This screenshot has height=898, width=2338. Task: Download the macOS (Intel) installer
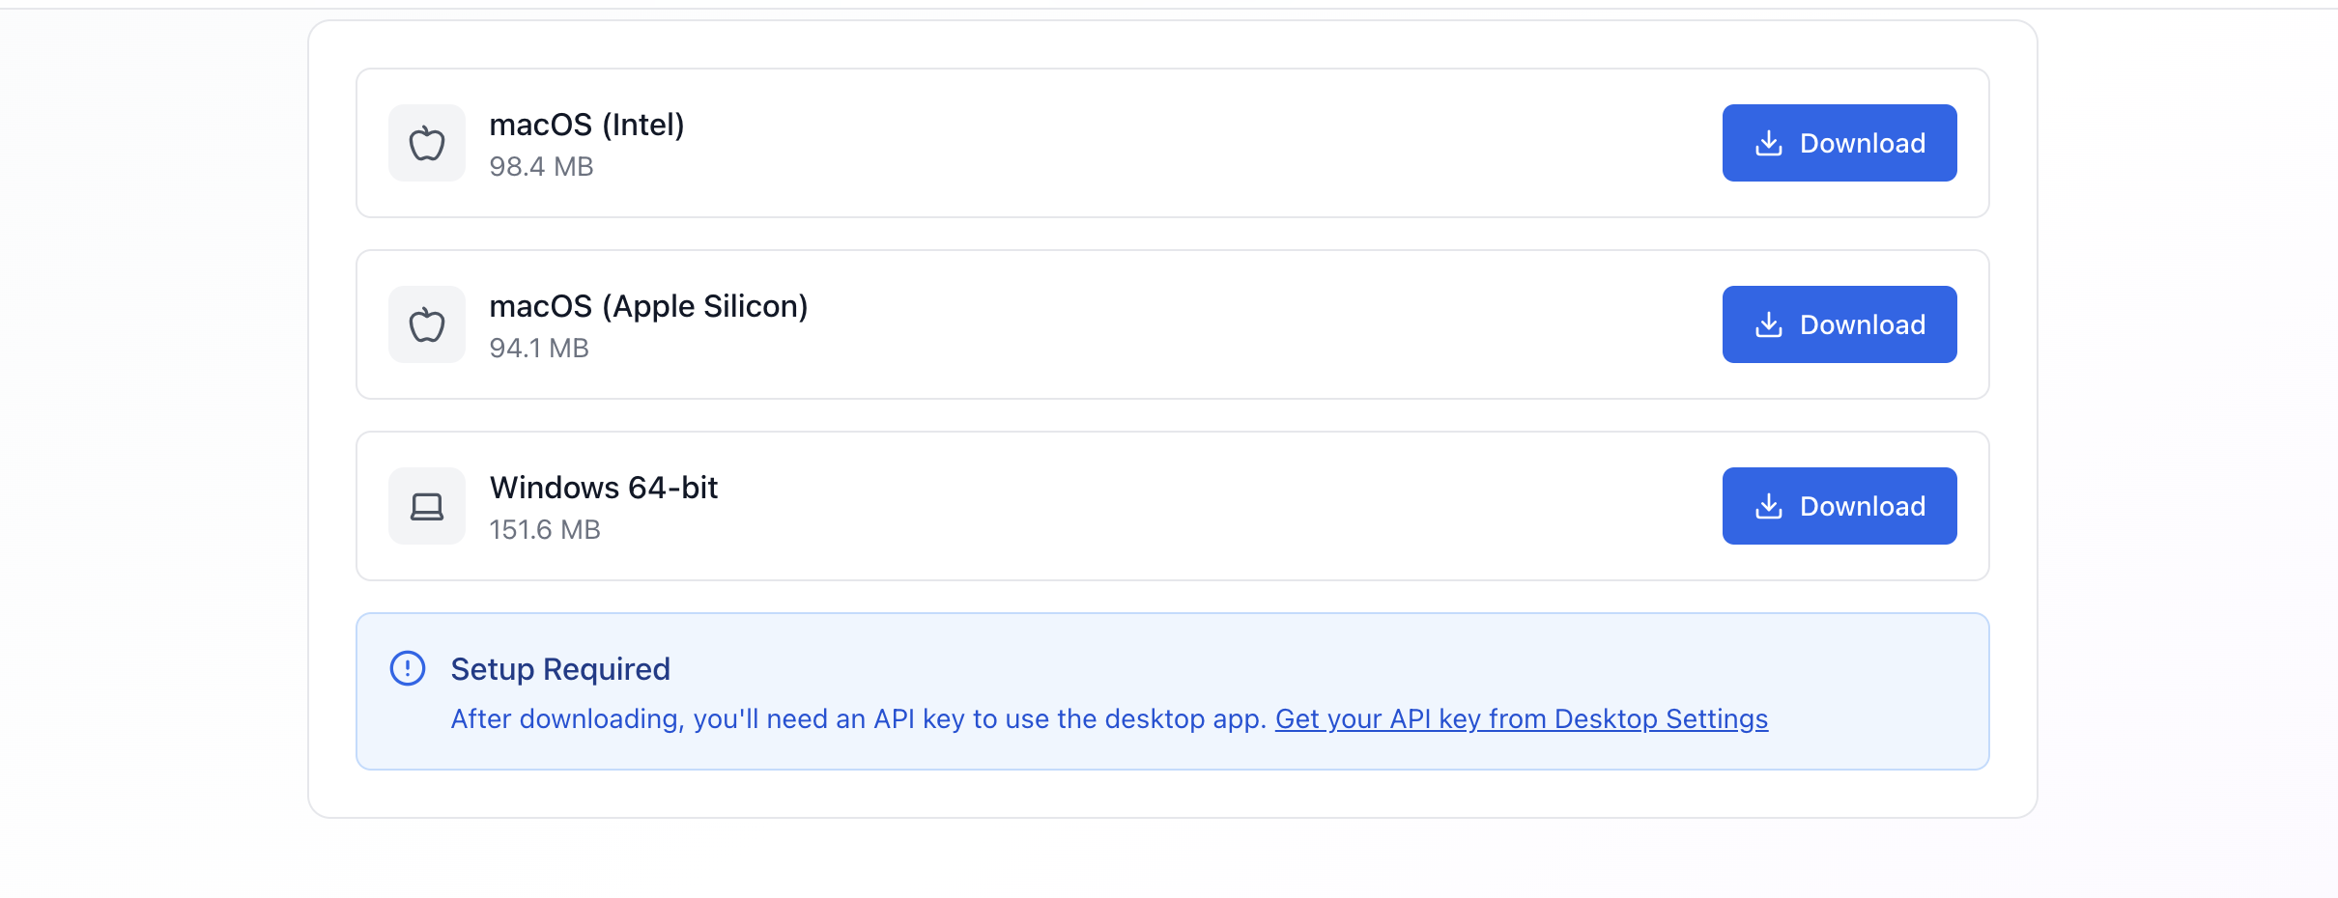coord(1839,143)
